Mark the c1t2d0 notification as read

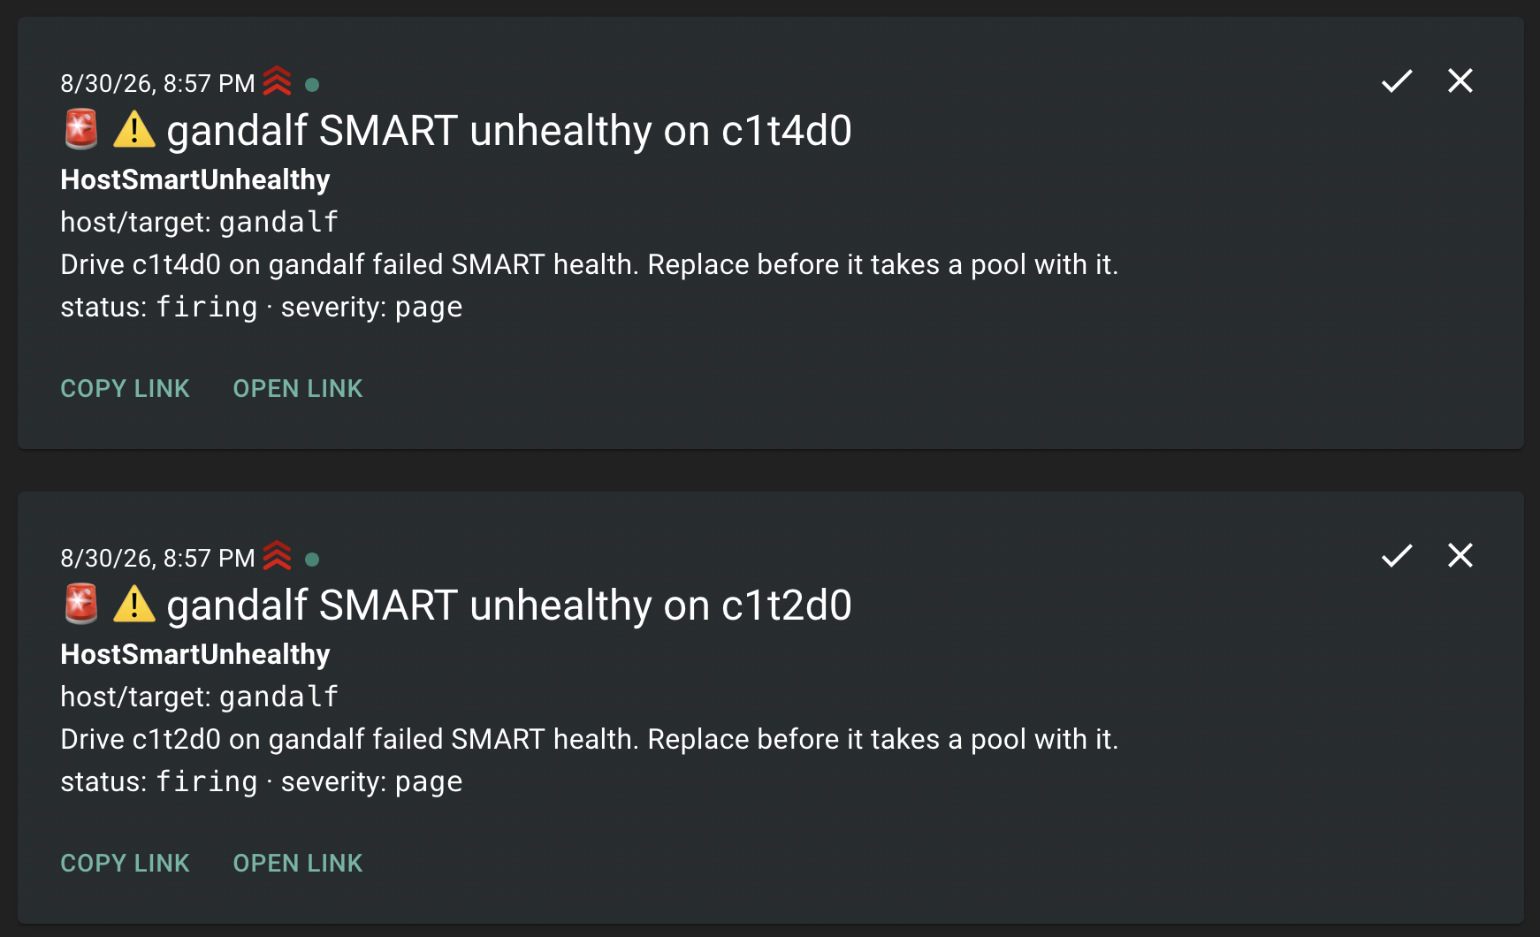(x=1397, y=556)
